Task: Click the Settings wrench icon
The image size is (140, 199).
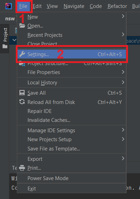Action: tap(22, 54)
